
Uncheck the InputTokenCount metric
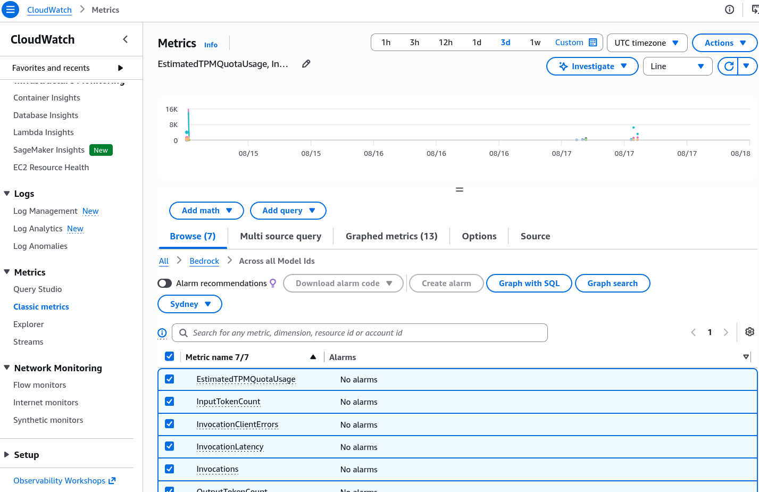coord(170,402)
